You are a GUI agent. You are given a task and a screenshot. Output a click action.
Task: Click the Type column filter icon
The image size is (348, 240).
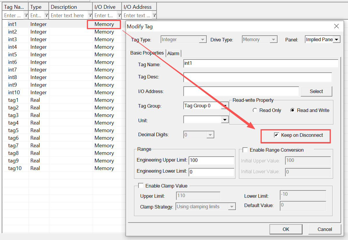[46, 15]
